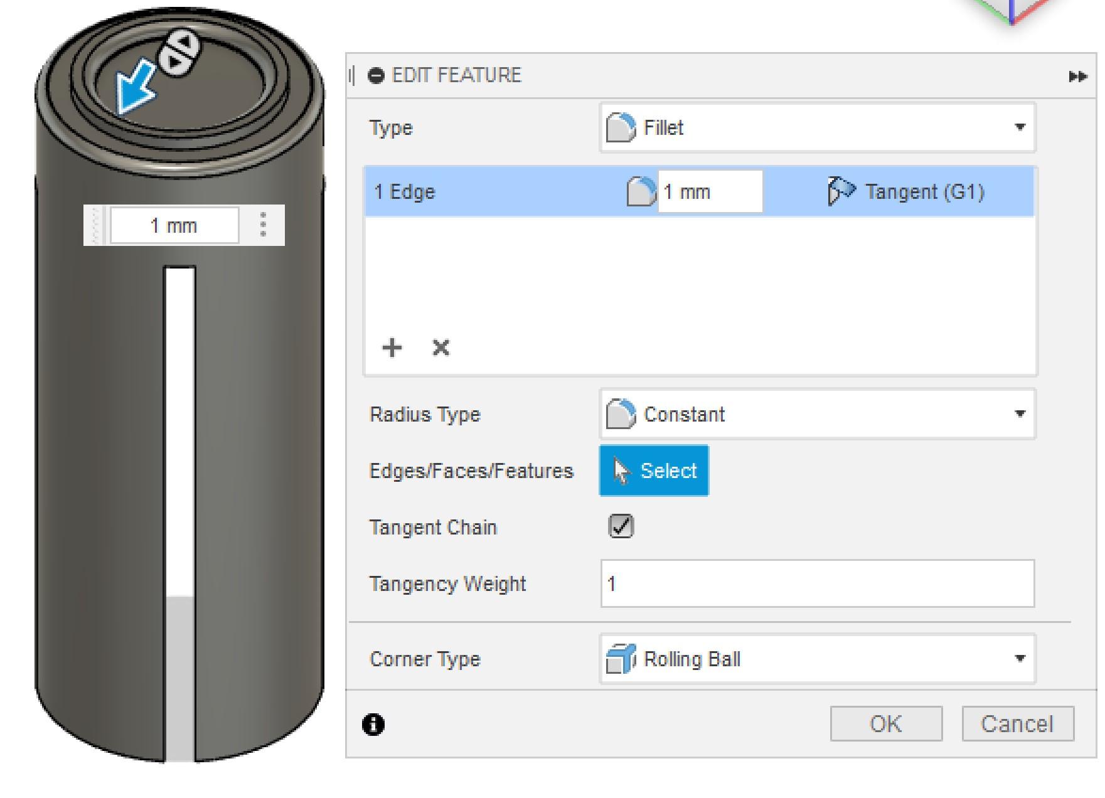Click the Type label
The width and height of the screenshot is (1105, 798).
[x=391, y=128]
